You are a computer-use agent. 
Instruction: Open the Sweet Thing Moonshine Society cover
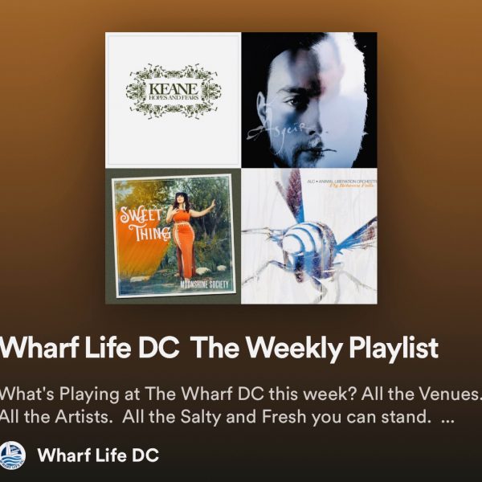173,236
